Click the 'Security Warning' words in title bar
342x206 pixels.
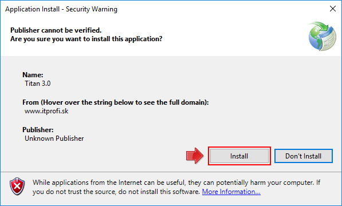click(92, 9)
